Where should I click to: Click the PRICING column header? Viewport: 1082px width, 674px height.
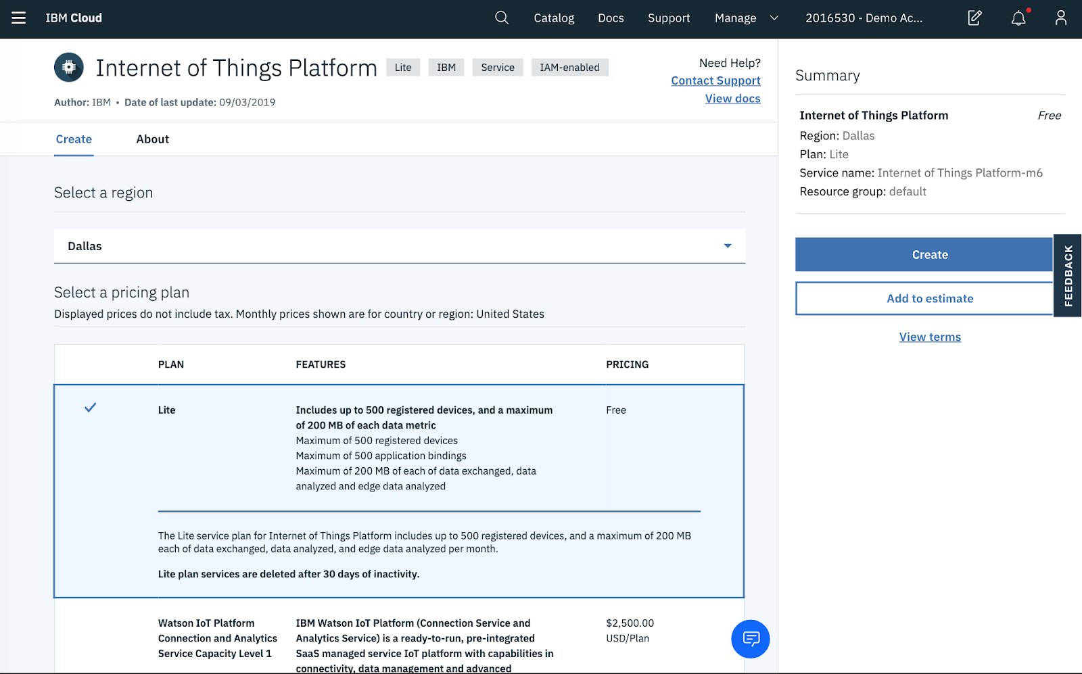(627, 364)
